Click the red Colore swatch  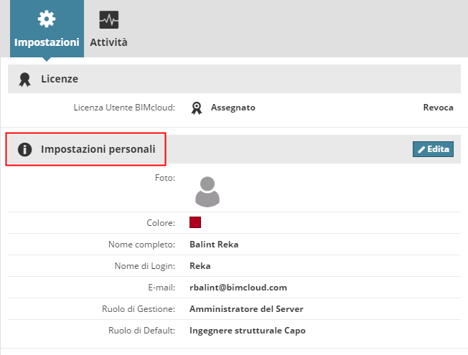pyautogui.click(x=195, y=222)
